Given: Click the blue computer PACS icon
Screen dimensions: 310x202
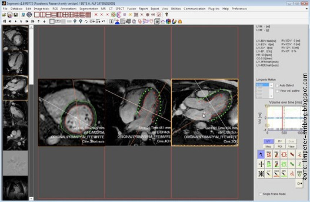Looking at the screenshot, I should (x=23, y=15).
